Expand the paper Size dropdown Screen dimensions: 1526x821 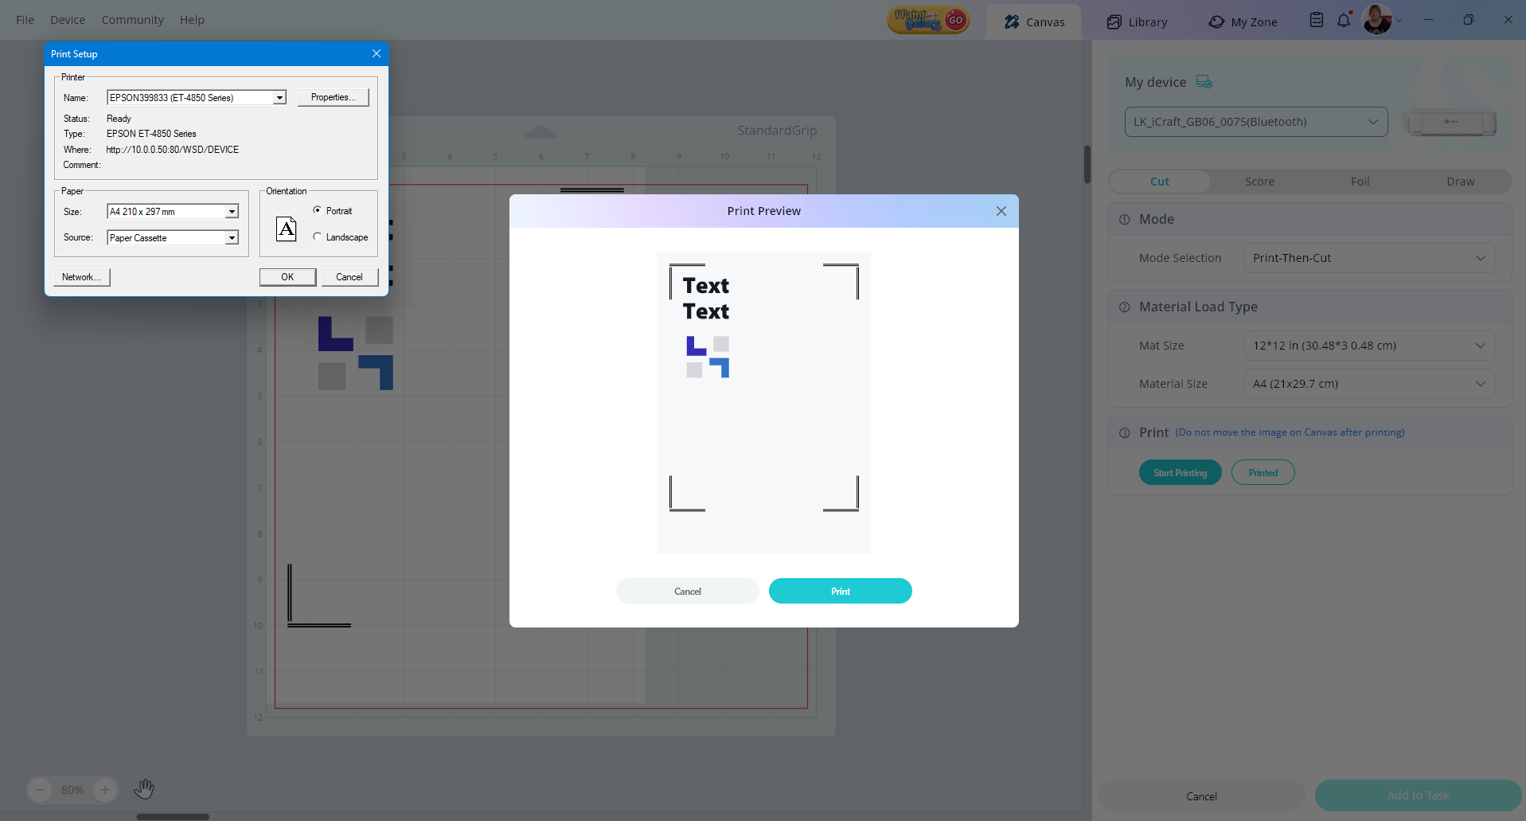coord(232,212)
